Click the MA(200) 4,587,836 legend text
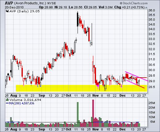The width and height of the screenshot is (160, 132). [x=22, y=103]
